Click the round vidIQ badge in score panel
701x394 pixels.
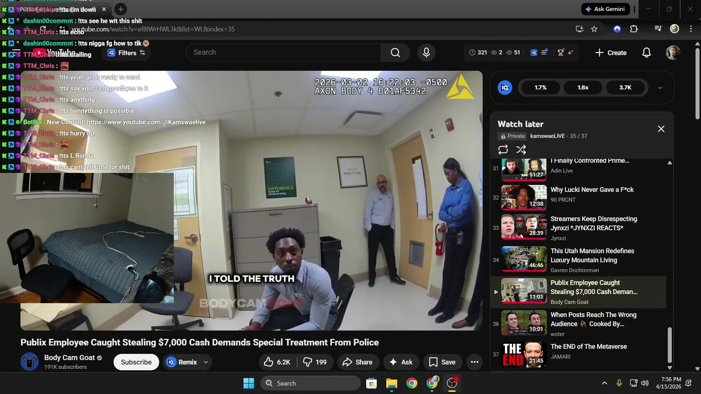click(505, 88)
